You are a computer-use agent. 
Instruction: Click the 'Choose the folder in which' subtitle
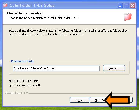44,18
